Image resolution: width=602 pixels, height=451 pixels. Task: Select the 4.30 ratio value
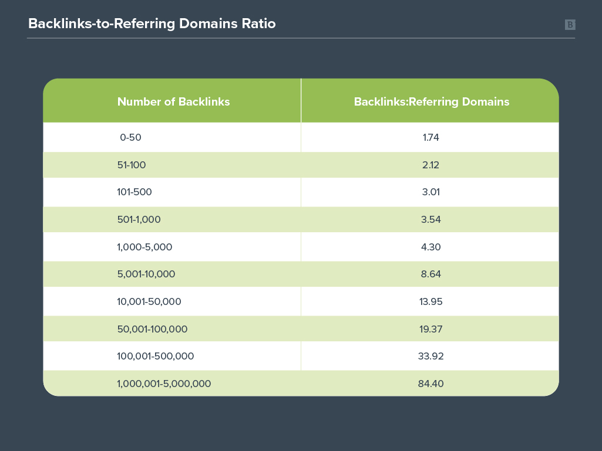pyautogui.click(x=430, y=247)
